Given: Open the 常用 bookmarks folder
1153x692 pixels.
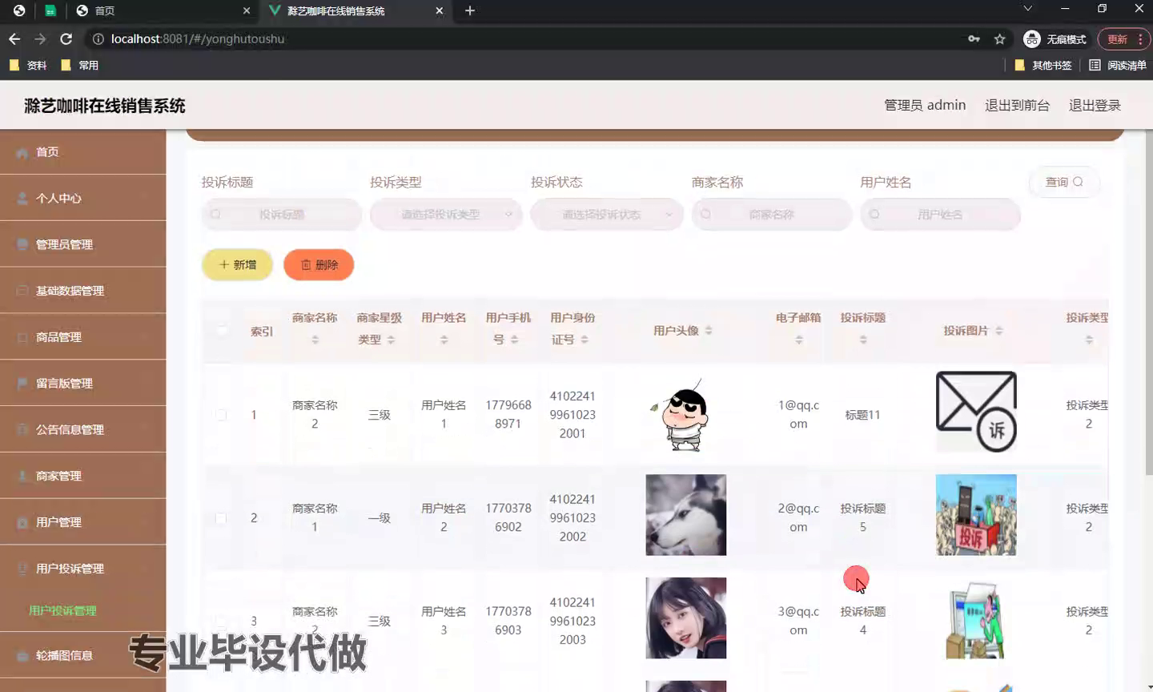Looking at the screenshot, I should coord(80,65).
